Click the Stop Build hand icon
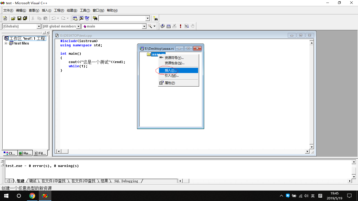The height and width of the screenshot is (201, 358). click(x=193, y=26)
